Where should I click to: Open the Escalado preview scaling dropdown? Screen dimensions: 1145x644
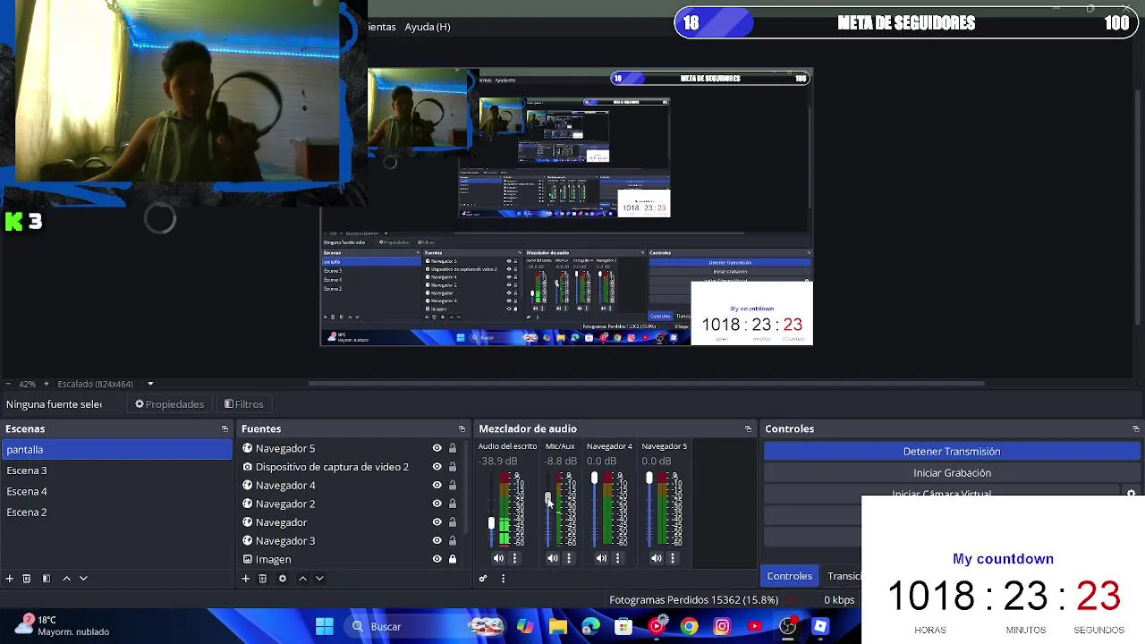(x=150, y=384)
